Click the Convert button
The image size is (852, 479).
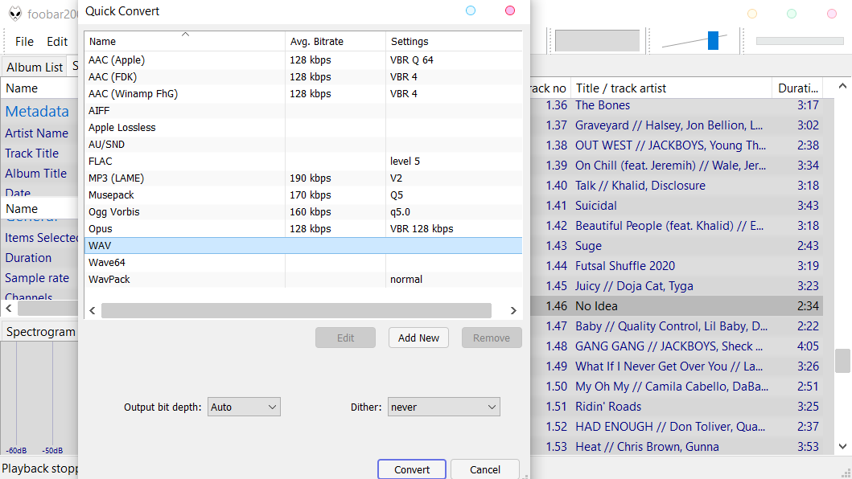pos(411,469)
